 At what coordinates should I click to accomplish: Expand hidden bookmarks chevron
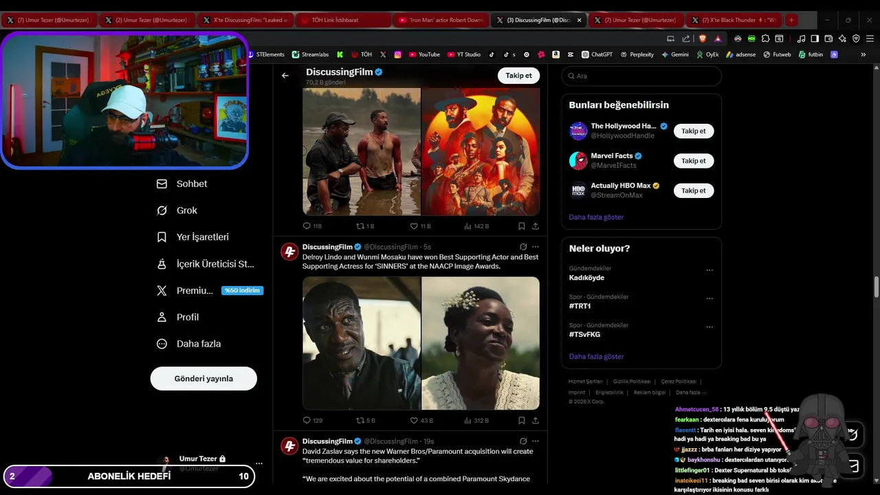coord(863,54)
